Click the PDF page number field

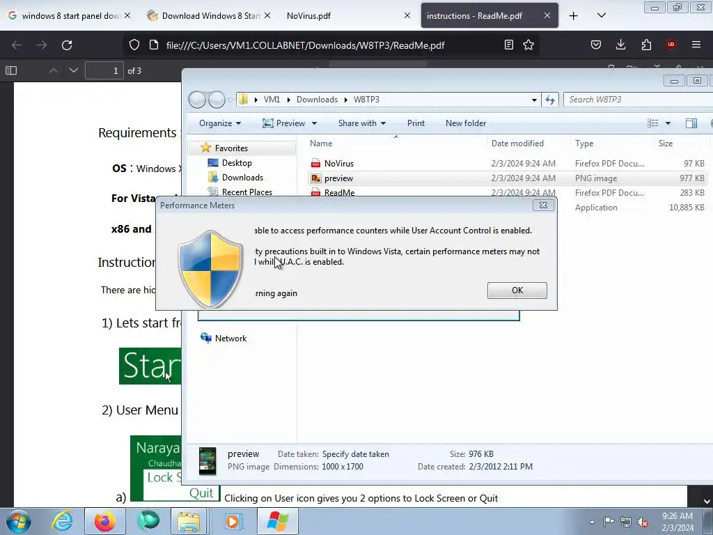104,70
